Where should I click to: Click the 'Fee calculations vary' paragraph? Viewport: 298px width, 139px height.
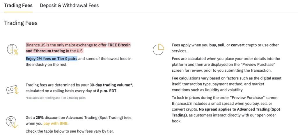(226, 84)
